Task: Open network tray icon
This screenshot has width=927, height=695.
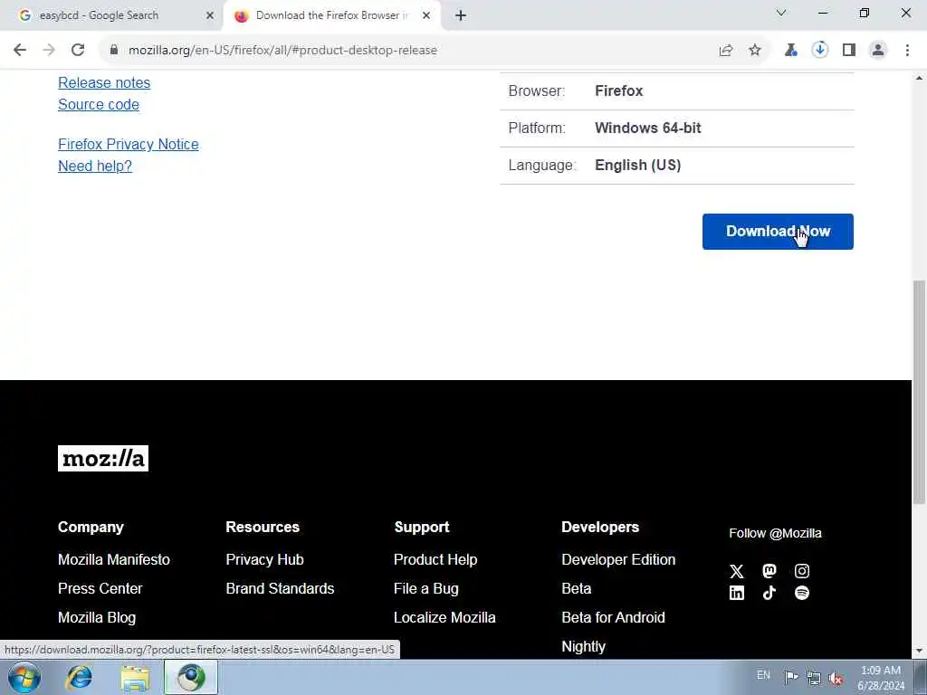Action: [814, 678]
